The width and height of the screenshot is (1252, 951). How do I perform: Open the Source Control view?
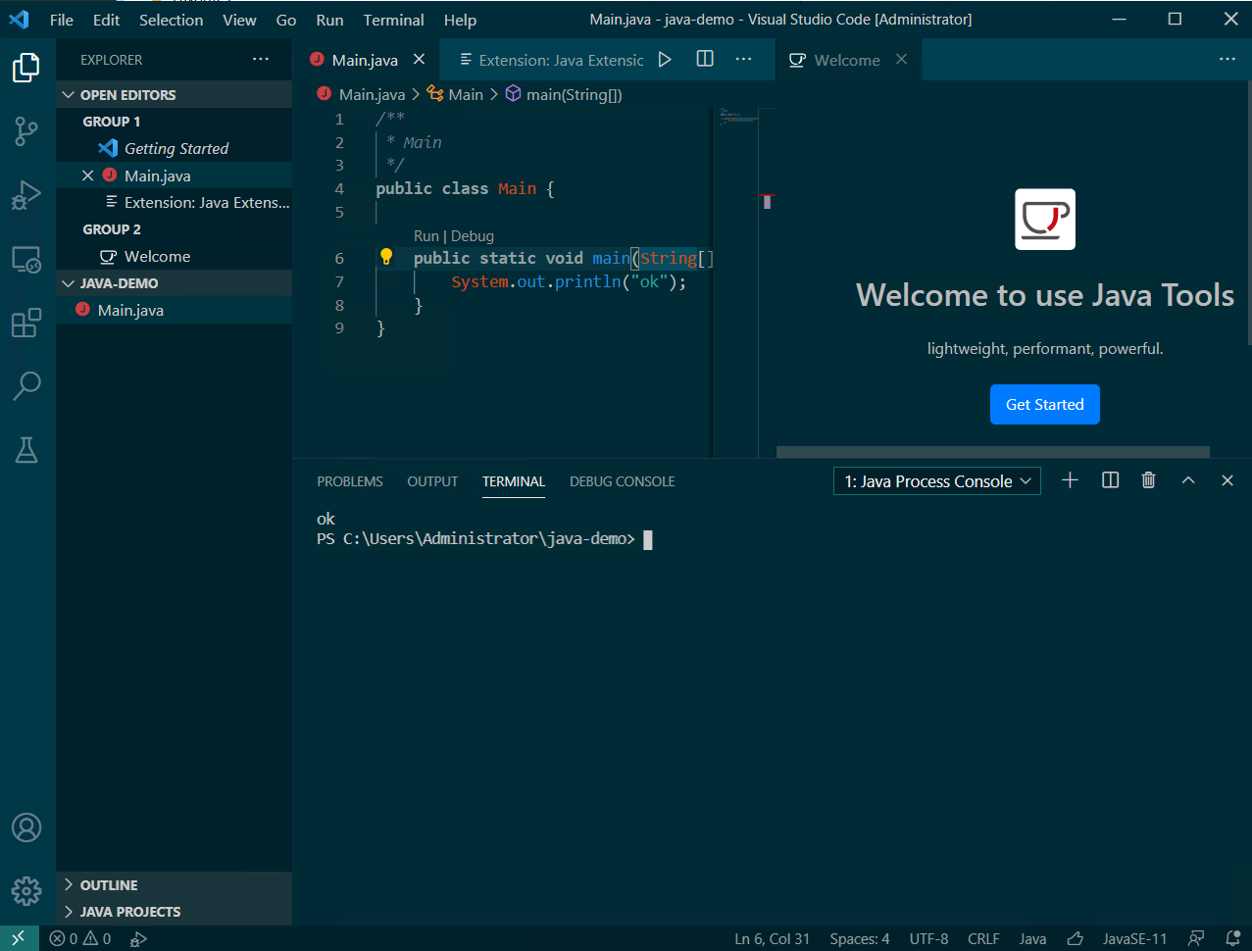point(26,130)
